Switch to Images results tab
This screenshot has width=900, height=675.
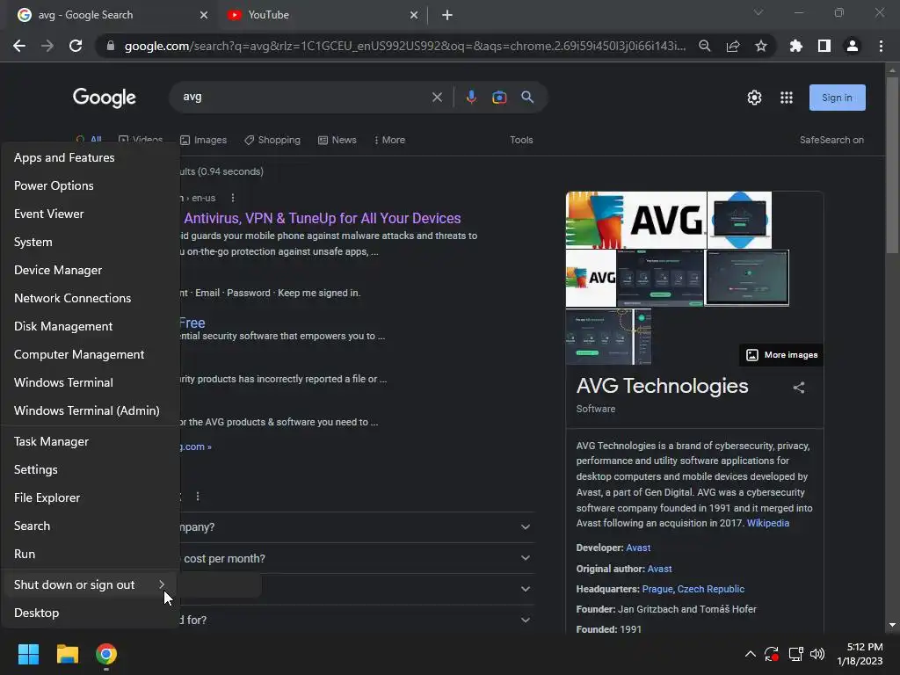click(x=203, y=140)
